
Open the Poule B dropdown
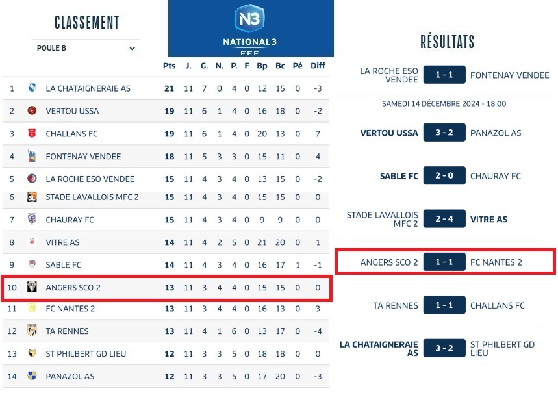tap(86, 48)
